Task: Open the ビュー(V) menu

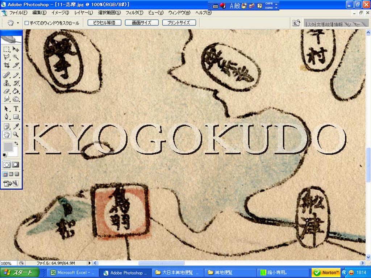Action: click(x=156, y=13)
